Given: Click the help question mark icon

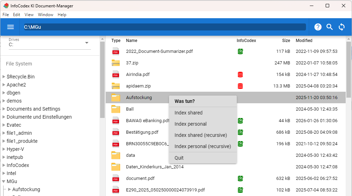Looking at the screenshot, I should [x=318, y=27].
